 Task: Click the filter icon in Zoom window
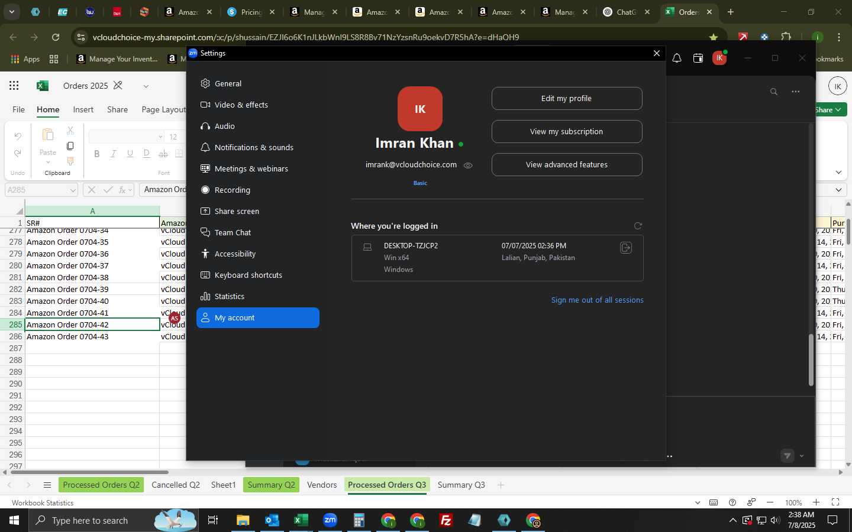(x=787, y=456)
